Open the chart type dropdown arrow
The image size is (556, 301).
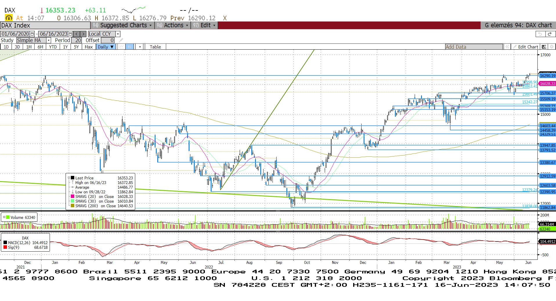point(140,47)
